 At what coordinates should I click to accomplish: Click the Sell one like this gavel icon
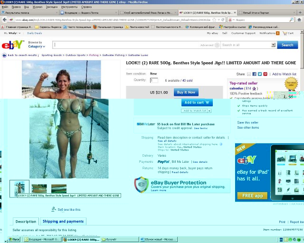[54, 209]
